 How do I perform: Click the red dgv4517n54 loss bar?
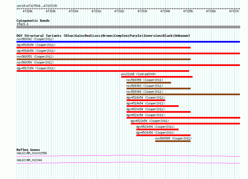click(x=103, y=71)
